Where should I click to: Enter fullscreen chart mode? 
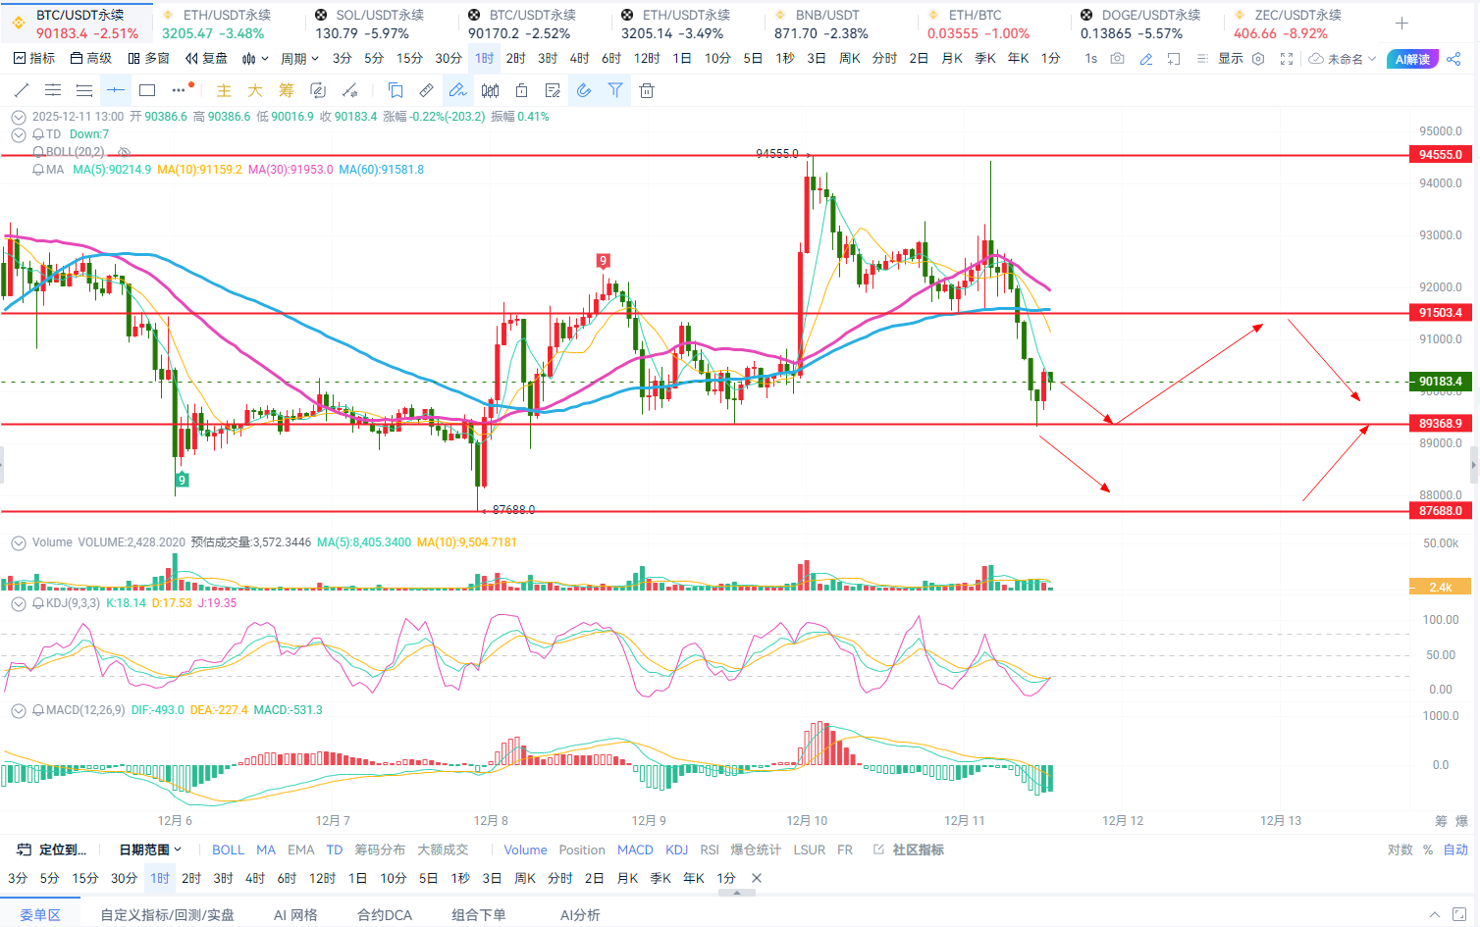[1287, 59]
